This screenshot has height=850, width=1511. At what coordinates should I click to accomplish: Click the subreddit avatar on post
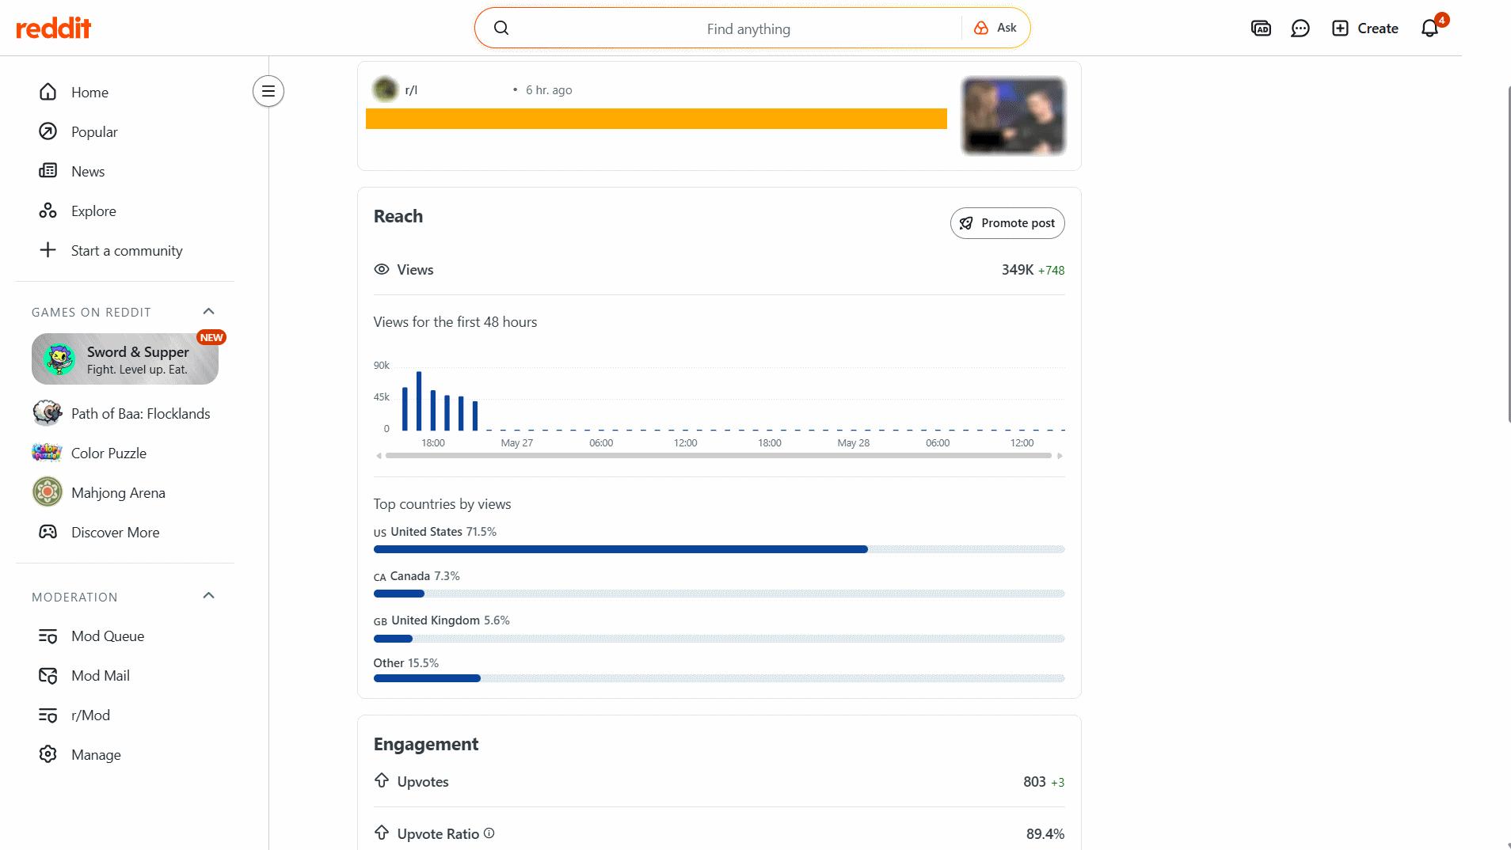point(386,89)
